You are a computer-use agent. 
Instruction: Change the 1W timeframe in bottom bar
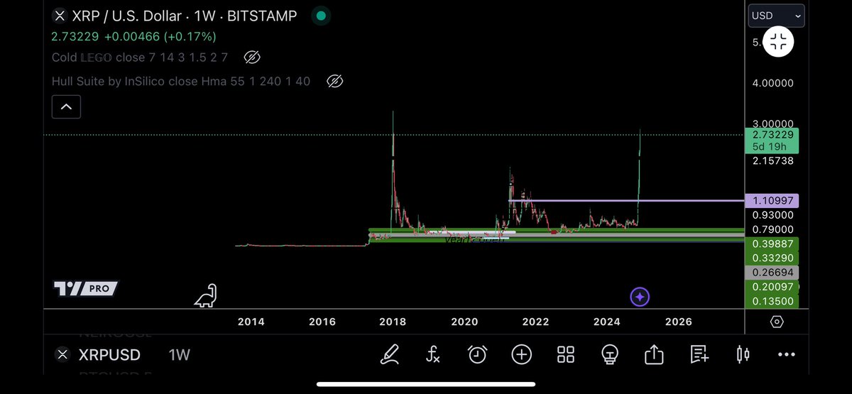click(x=180, y=354)
